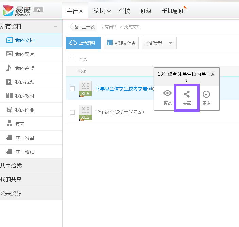This screenshot has height=227, width=239.
Task: Switch to the 学校 tab
Action: pos(124,11)
